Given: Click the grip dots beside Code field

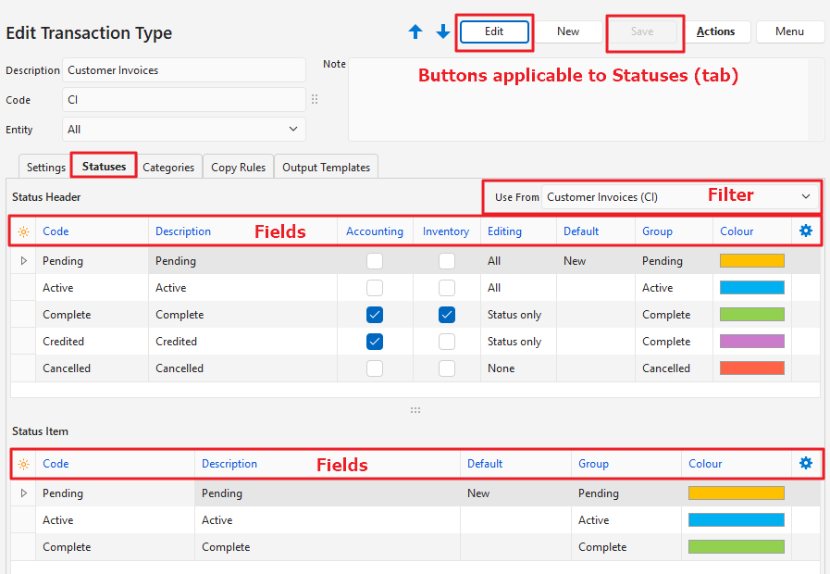Looking at the screenshot, I should tap(315, 100).
